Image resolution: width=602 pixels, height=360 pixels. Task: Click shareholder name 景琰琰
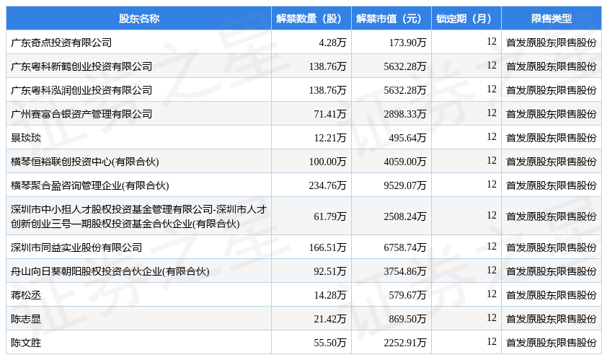tap(26, 138)
